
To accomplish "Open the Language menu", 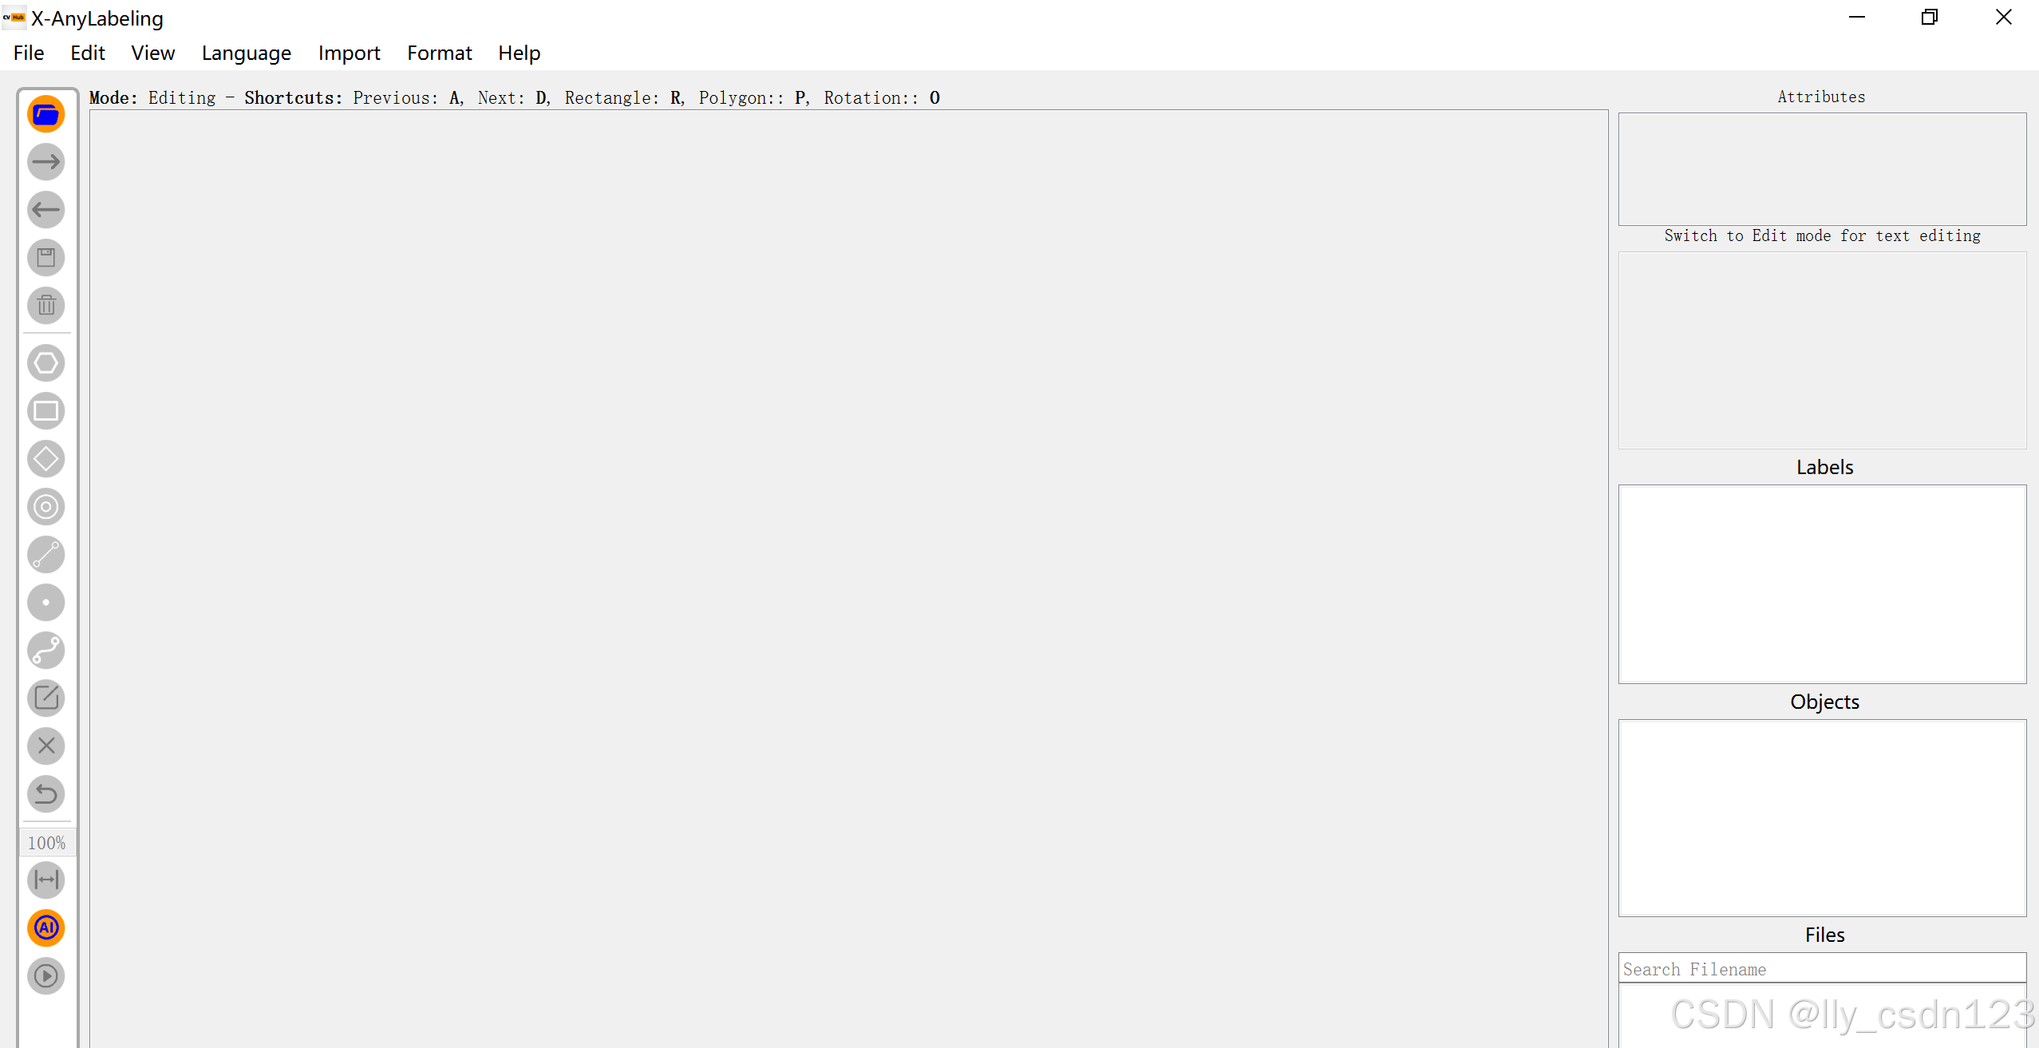I will (x=246, y=53).
